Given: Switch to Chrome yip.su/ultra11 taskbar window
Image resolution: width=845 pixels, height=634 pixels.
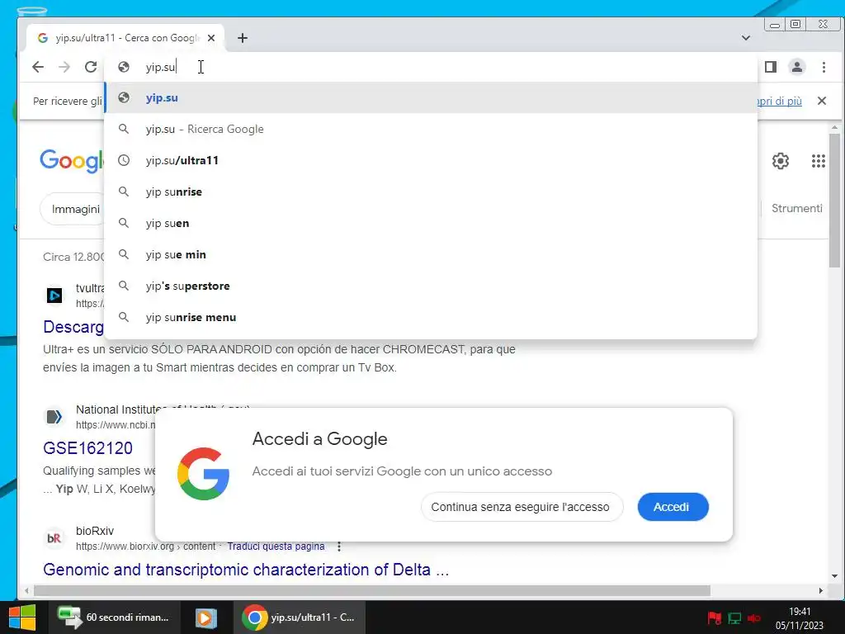Looking at the screenshot, I should [300, 617].
